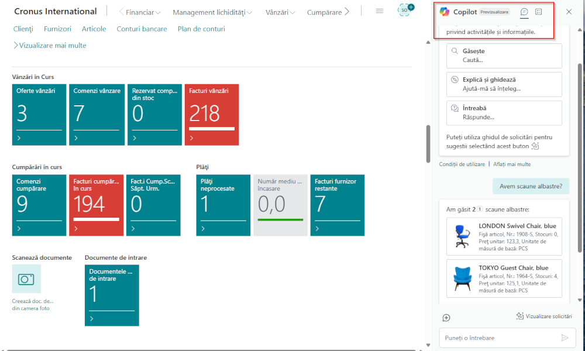Open the Copilot summary pane icon

538,12
